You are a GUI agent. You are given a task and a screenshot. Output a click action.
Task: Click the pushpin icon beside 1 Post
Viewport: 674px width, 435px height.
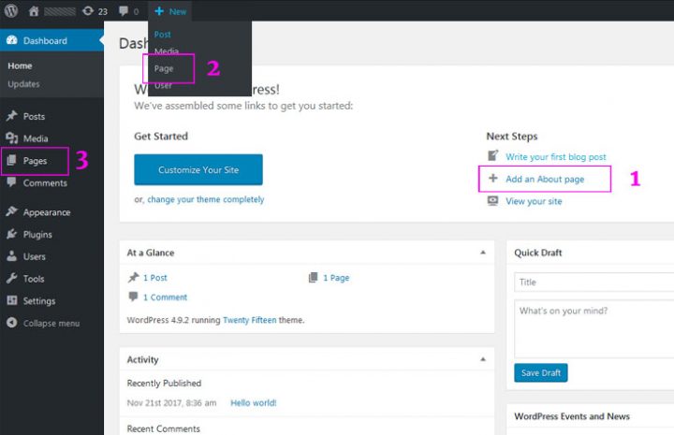pos(134,278)
